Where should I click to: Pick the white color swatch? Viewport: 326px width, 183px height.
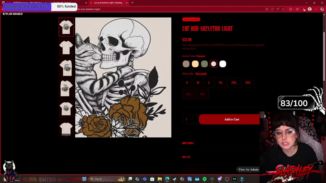coord(223,64)
